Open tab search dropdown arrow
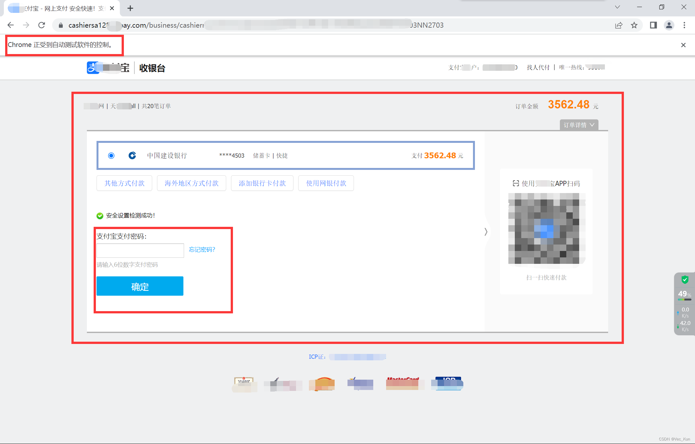 [617, 7]
